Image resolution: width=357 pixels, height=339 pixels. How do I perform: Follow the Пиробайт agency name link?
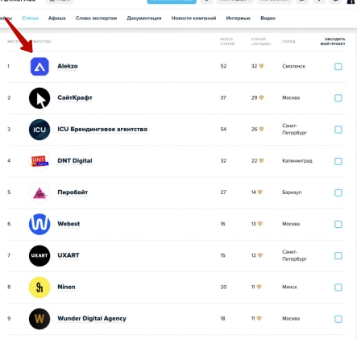click(x=73, y=192)
